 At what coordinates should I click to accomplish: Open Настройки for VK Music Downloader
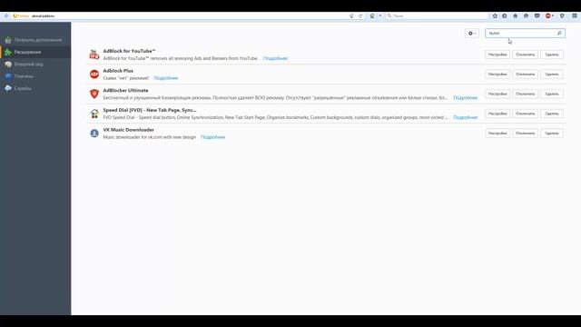pyautogui.click(x=497, y=134)
